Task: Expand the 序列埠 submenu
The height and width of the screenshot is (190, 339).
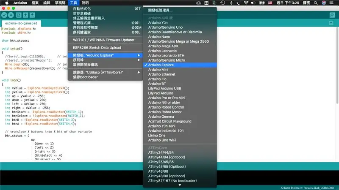Action: coord(105,60)
